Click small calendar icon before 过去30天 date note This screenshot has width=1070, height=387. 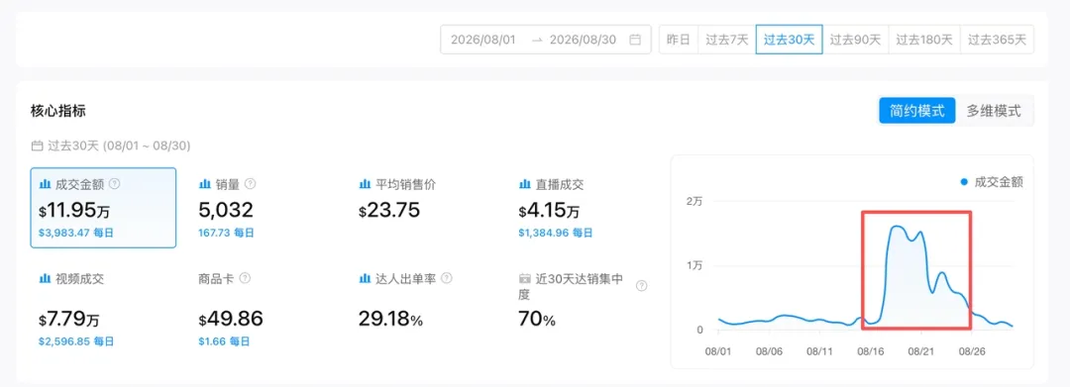tap(37, 145)
